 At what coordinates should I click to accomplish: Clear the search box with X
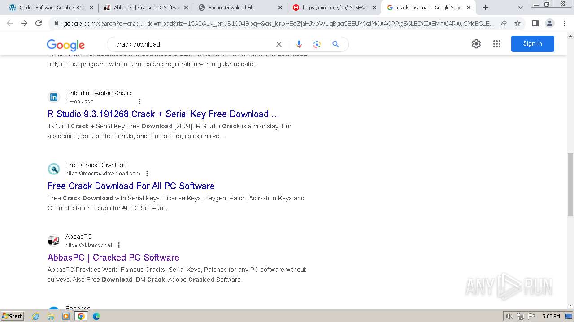279,44
